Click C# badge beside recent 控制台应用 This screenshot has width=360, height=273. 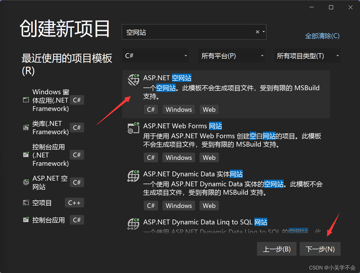tap(77, 220)
